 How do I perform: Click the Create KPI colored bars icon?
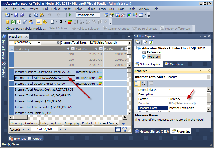tap(70, 22)
